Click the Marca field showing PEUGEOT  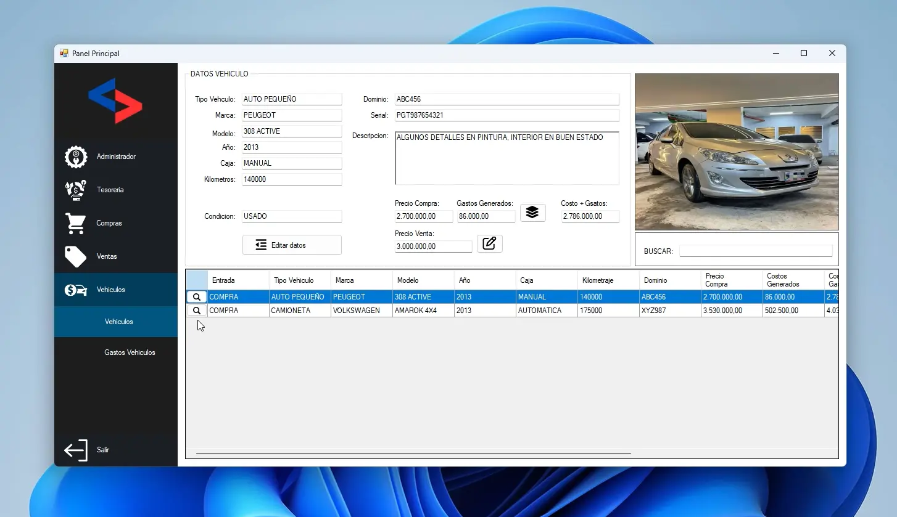(292, 115)
